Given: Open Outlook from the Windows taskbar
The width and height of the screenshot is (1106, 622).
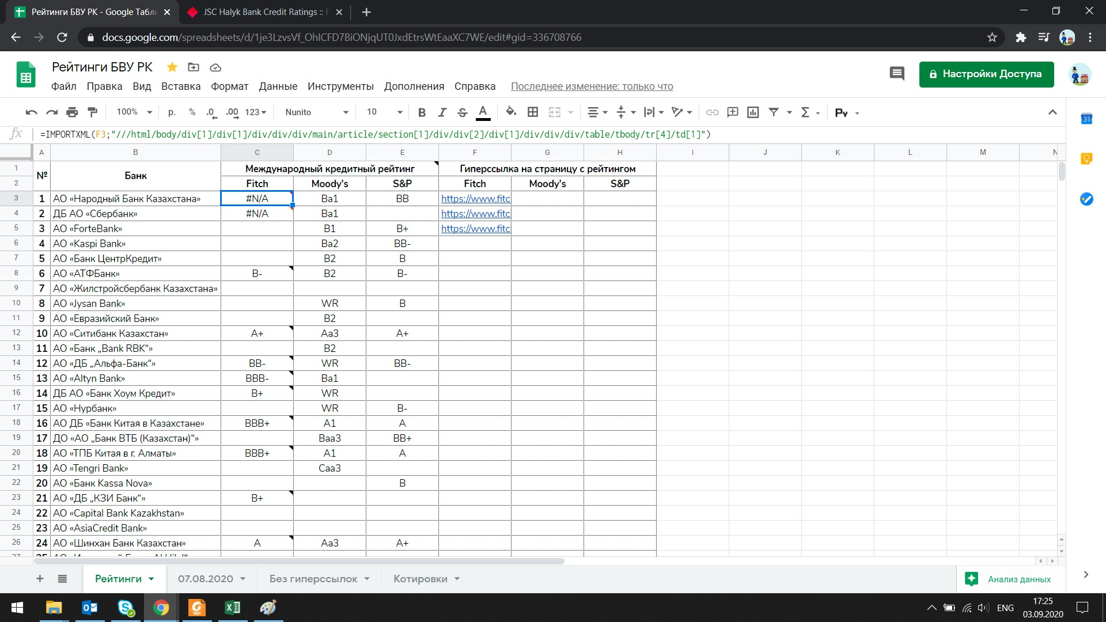Looking at the screenshot, I should click(89, 608).
